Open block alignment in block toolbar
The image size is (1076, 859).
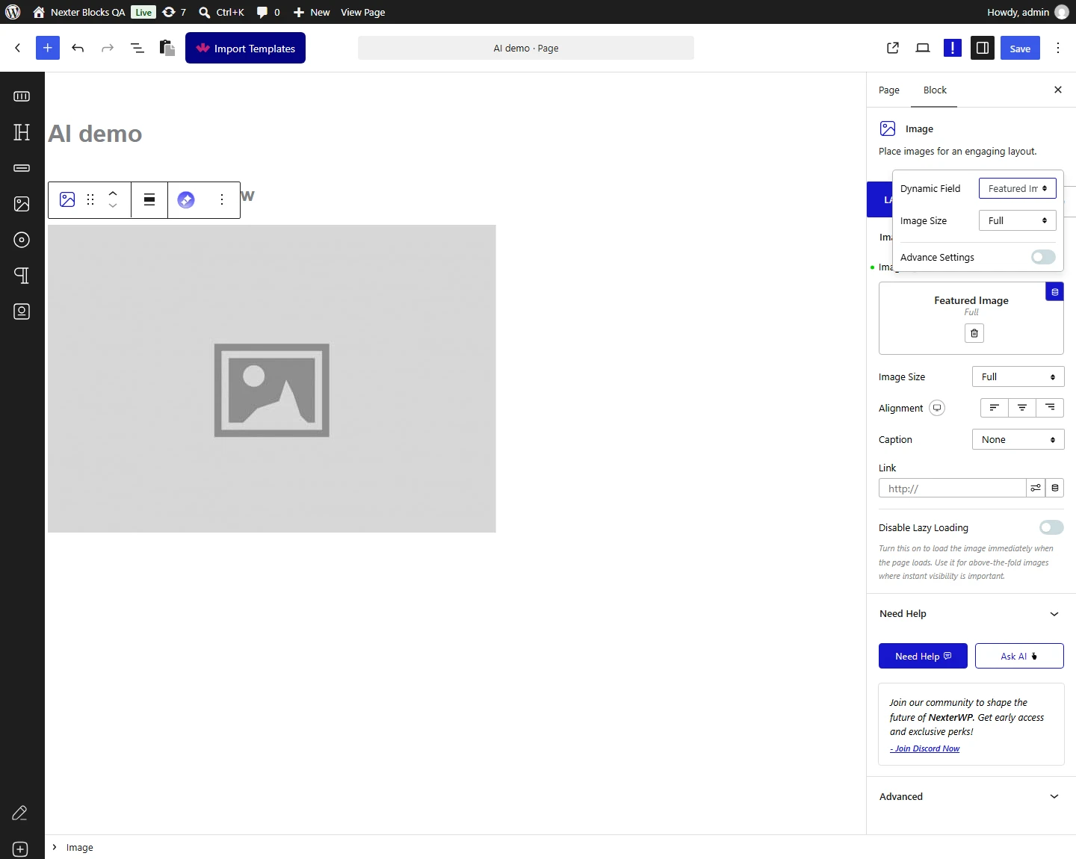point(149,199)
